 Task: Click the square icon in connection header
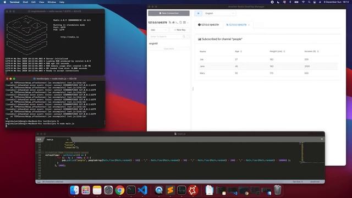[181, 23]
